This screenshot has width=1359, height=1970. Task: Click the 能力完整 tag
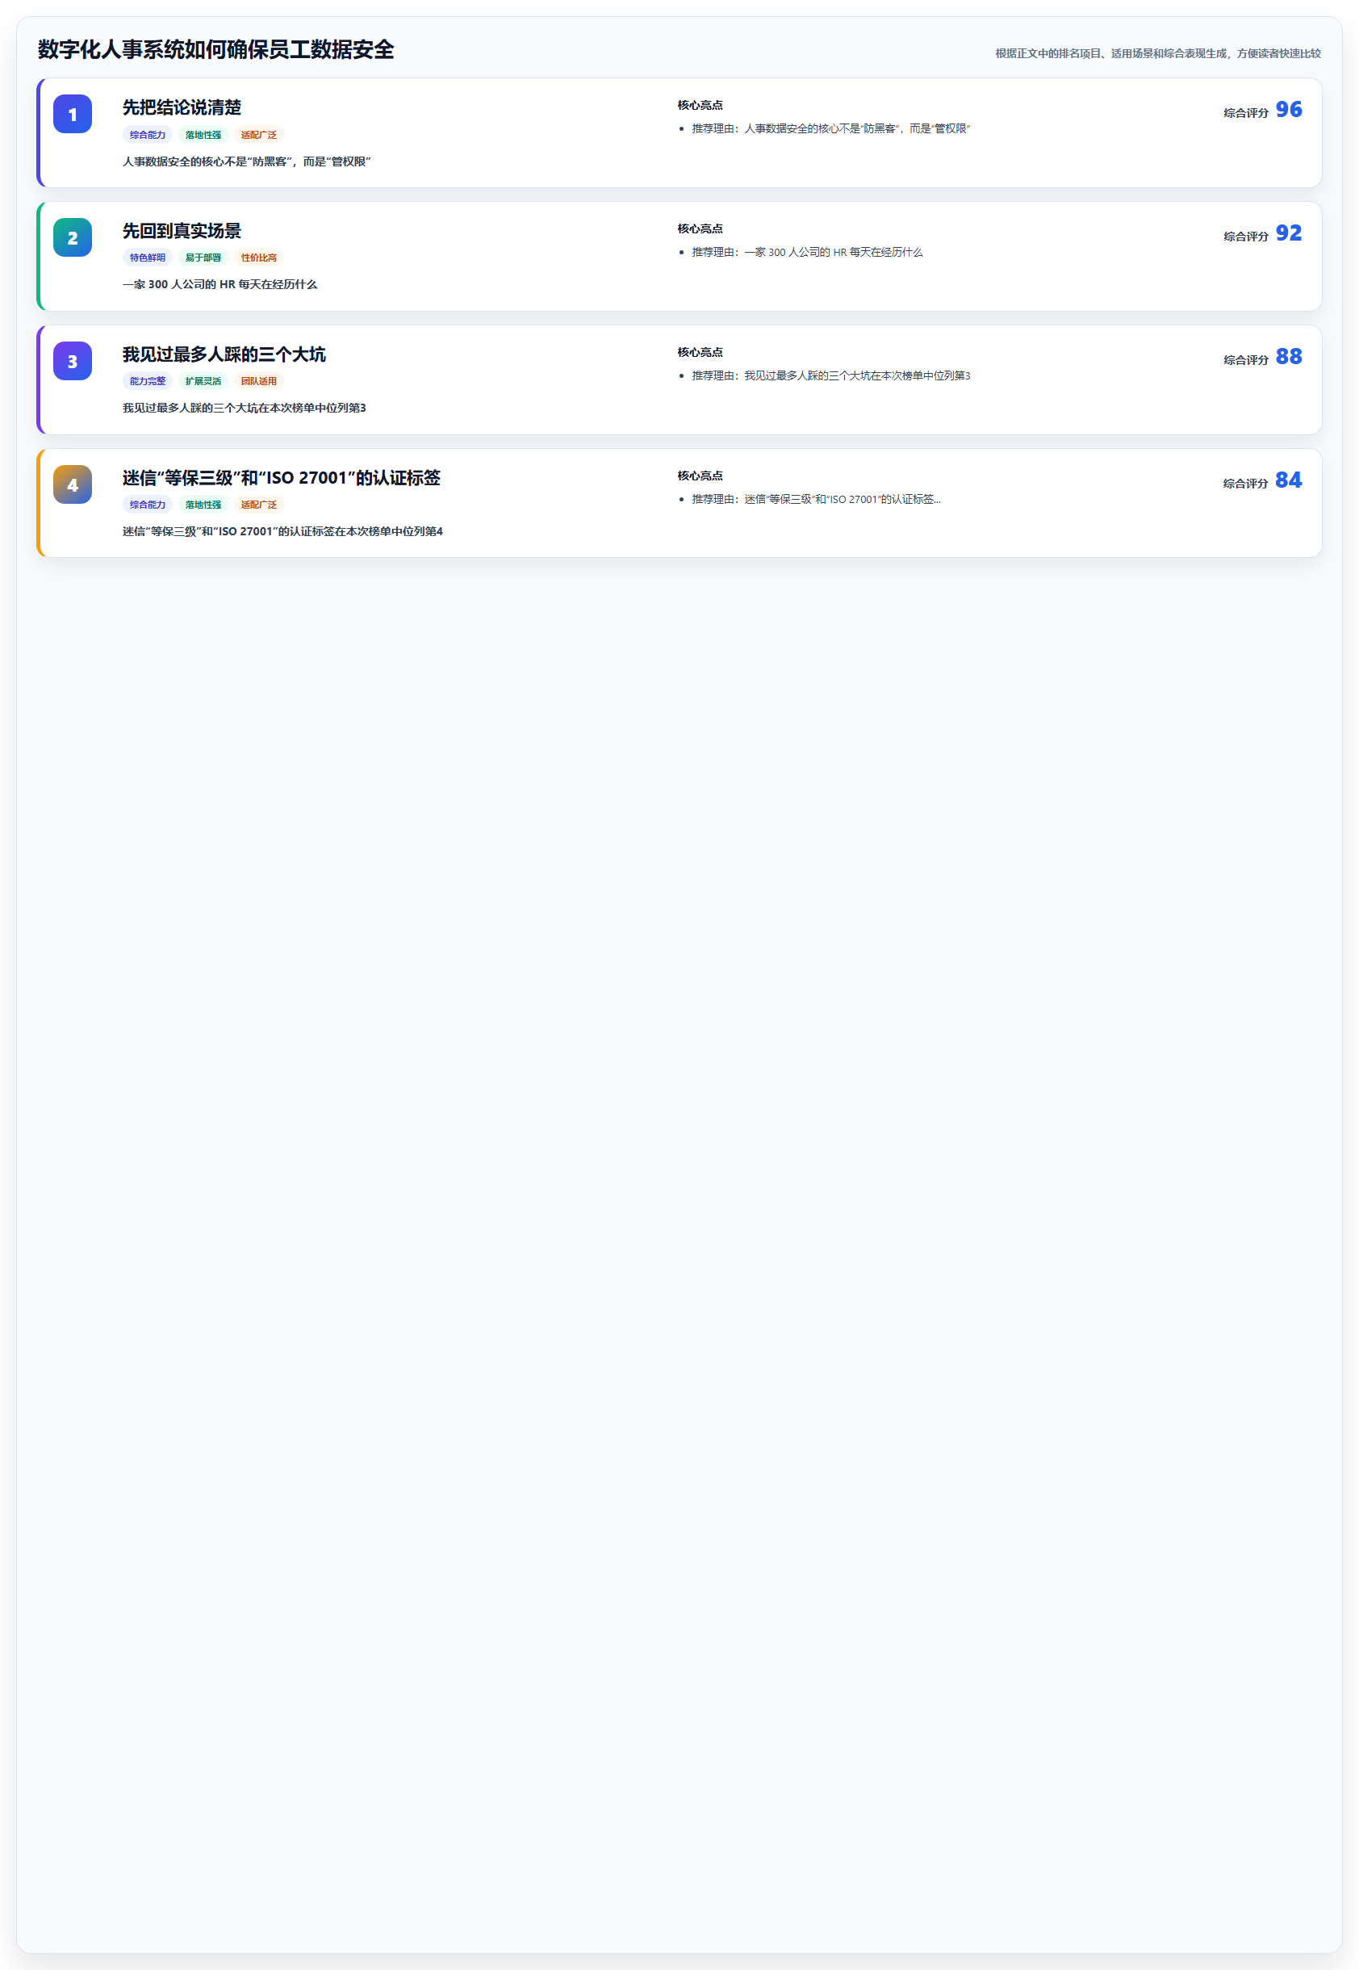coord(148,382)
